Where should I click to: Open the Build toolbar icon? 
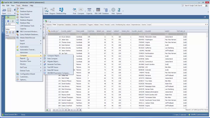pos(46,11)
